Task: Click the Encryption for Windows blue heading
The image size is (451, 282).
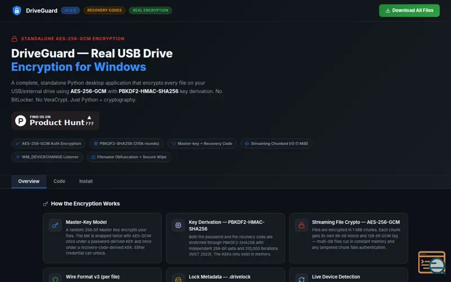Action: point(79,67)
